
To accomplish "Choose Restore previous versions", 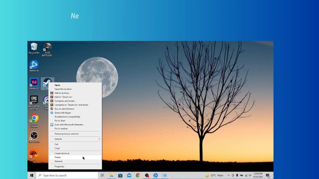I will [75, 134].
